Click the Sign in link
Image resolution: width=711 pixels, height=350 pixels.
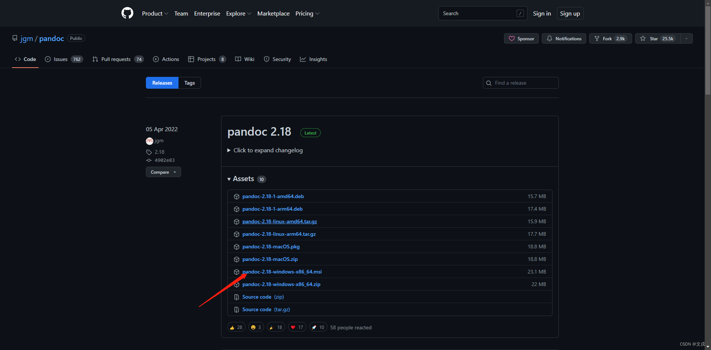coord(542,13)
